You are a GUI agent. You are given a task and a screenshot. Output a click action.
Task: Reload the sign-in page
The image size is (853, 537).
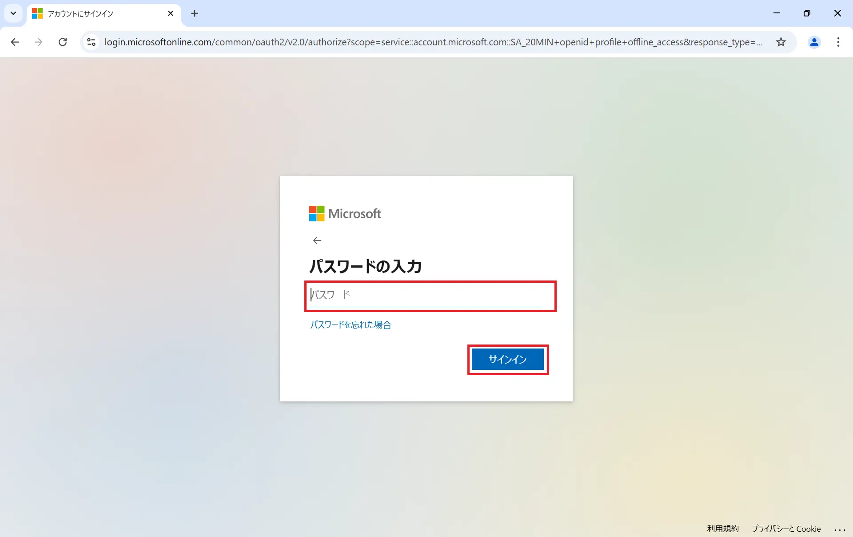point(63,42)
